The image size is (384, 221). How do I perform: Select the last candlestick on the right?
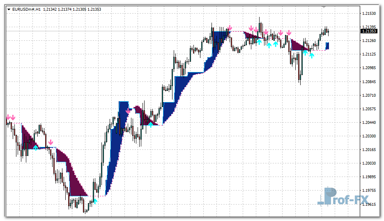[328, 32]
